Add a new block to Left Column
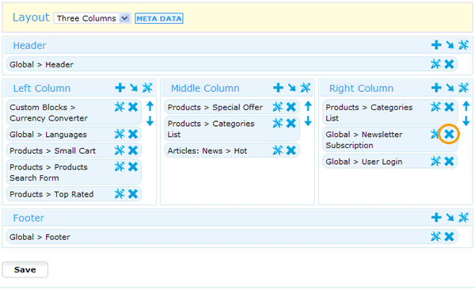This screenshot has width=475, height=290. (x=120, y=88)
